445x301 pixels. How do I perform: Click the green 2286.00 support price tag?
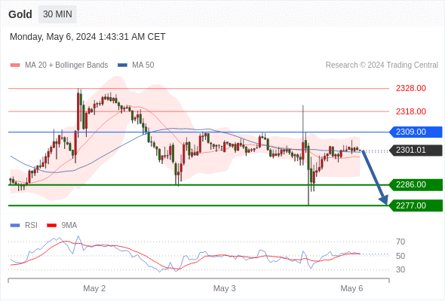tap(416, 184)
